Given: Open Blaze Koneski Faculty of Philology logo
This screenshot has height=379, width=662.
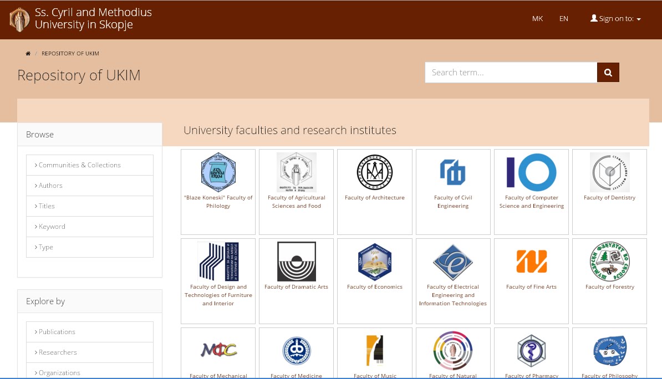Looking at the screenshot, I should coord(218,172).
